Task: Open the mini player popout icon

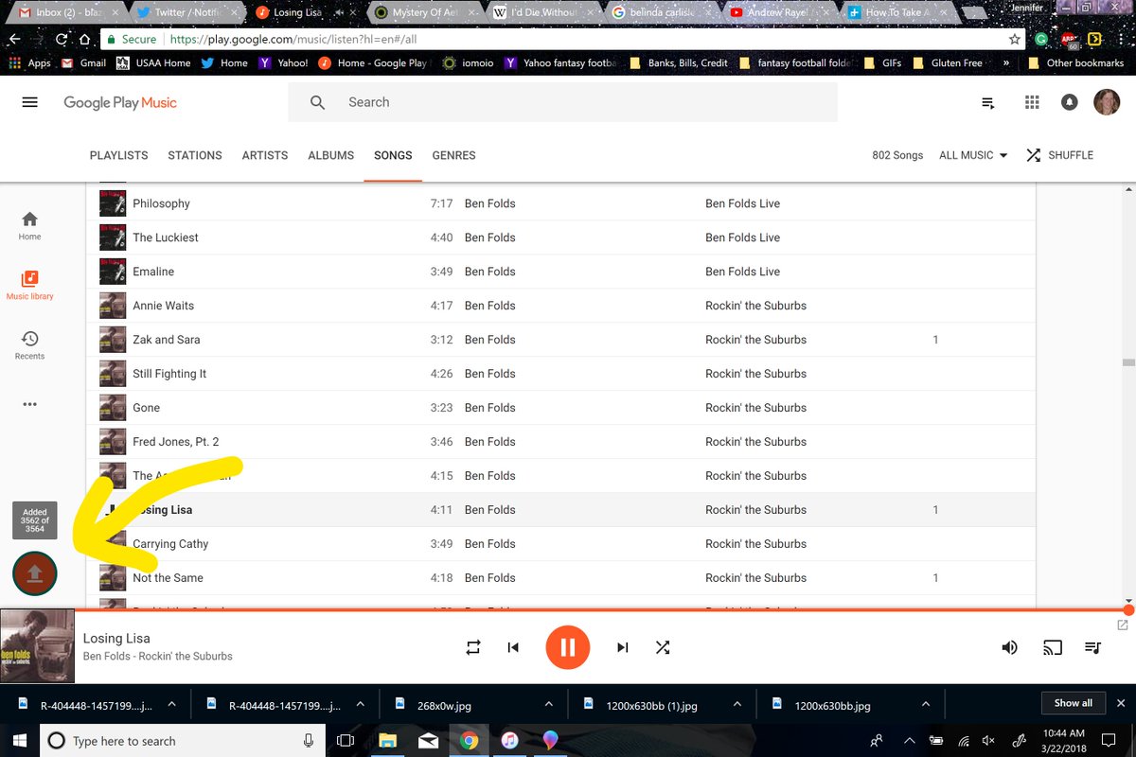Action: [1123, 625]
